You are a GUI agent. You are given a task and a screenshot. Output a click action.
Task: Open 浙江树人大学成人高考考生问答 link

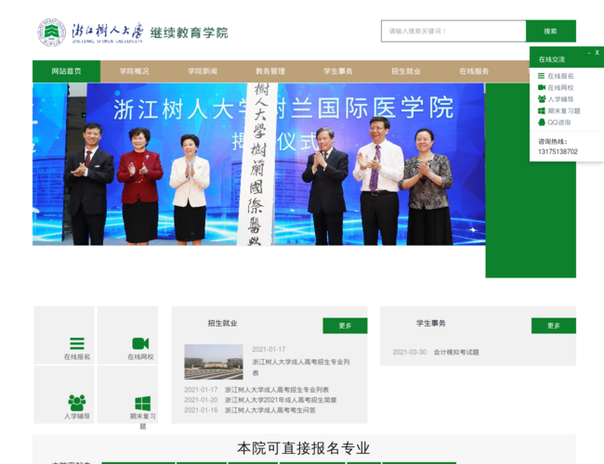coord(270,410)
